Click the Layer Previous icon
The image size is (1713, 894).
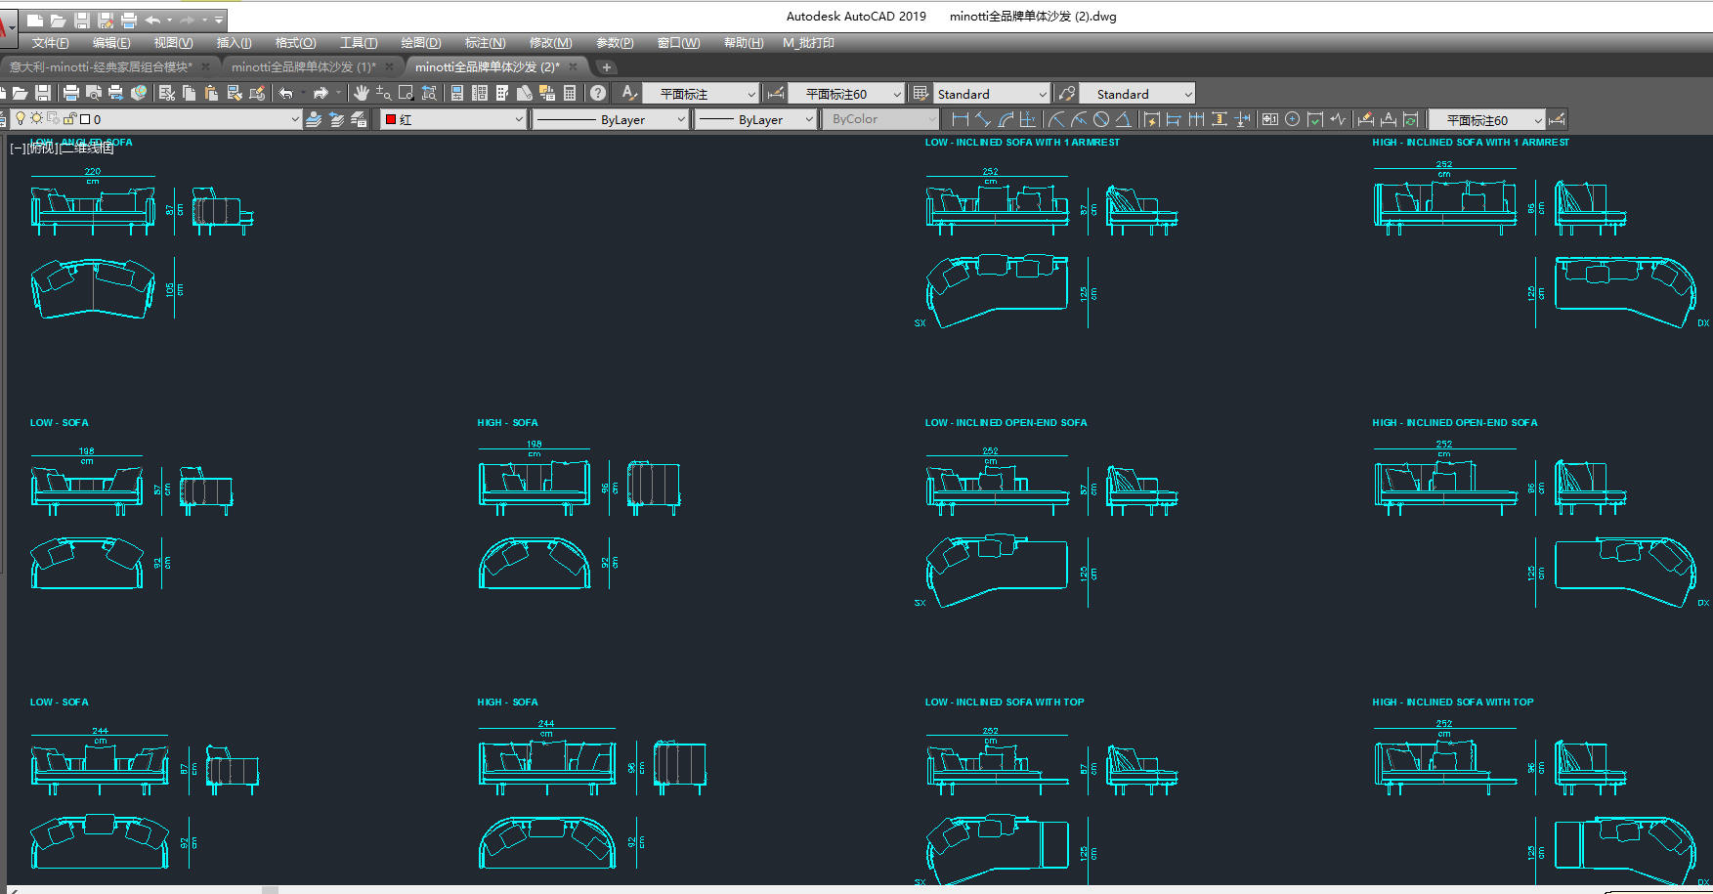335,119
